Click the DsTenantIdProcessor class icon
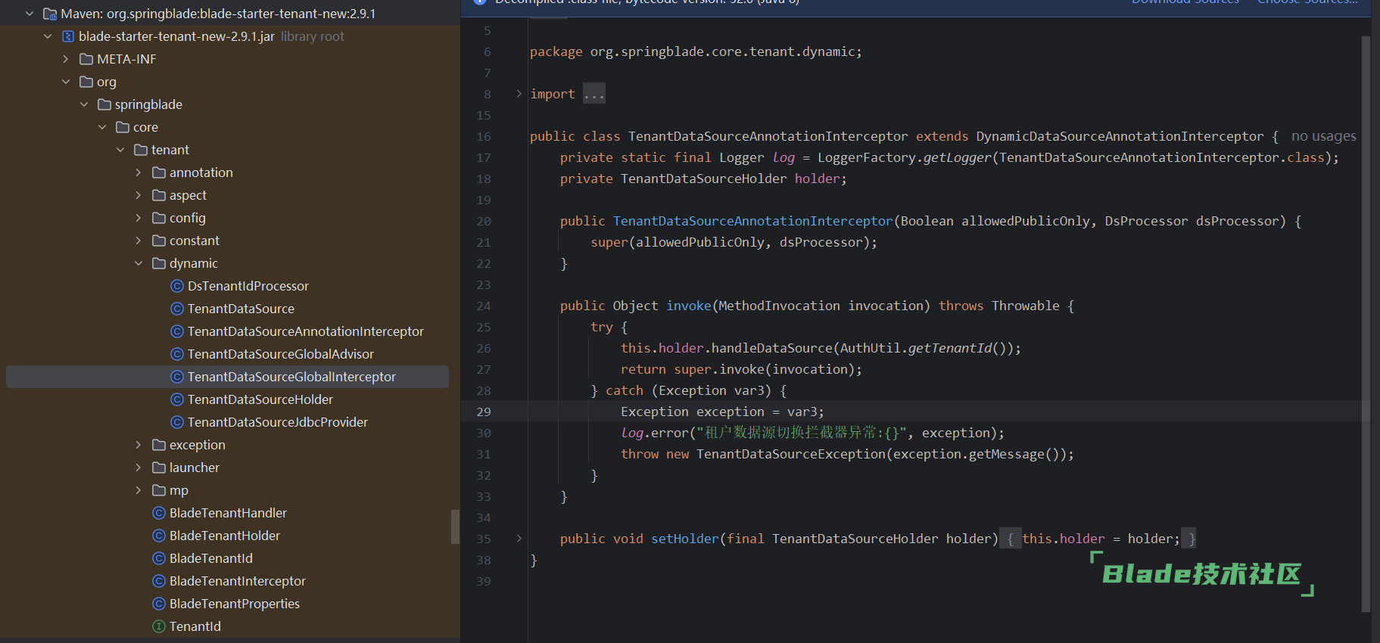Viewport: 1380px width, 643px height. coord(177,286)
